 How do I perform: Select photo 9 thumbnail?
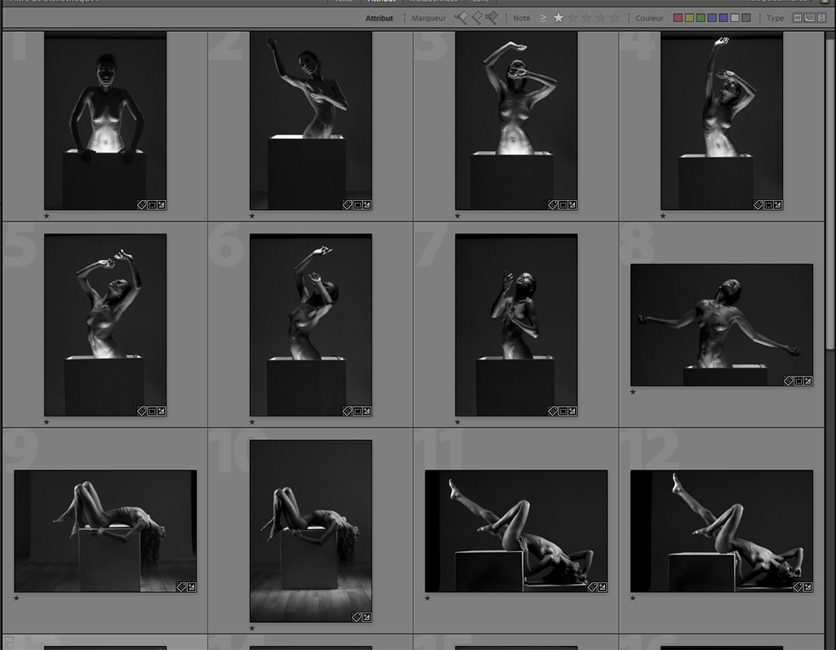pyautogui.click(x=105, y=531)
